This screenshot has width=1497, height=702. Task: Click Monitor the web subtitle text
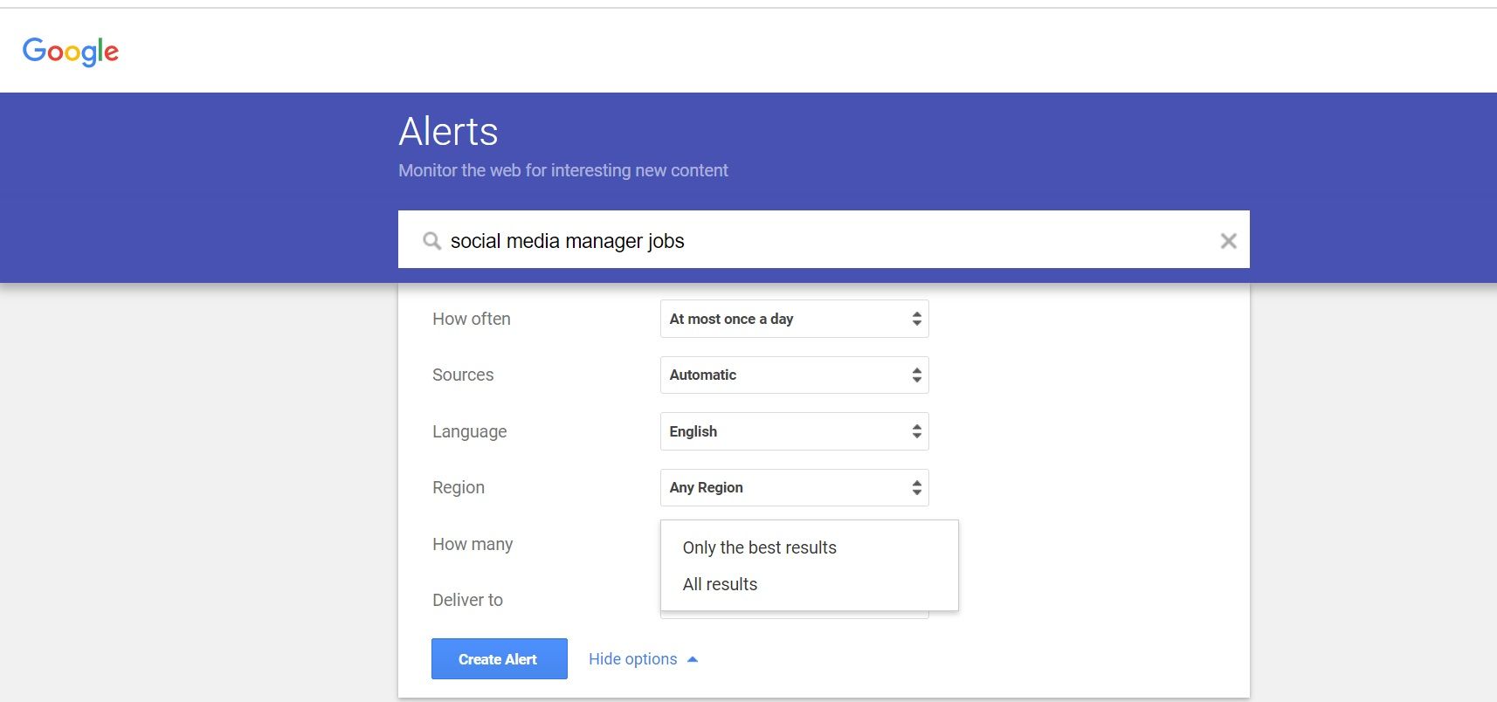(x=562, y=170)
